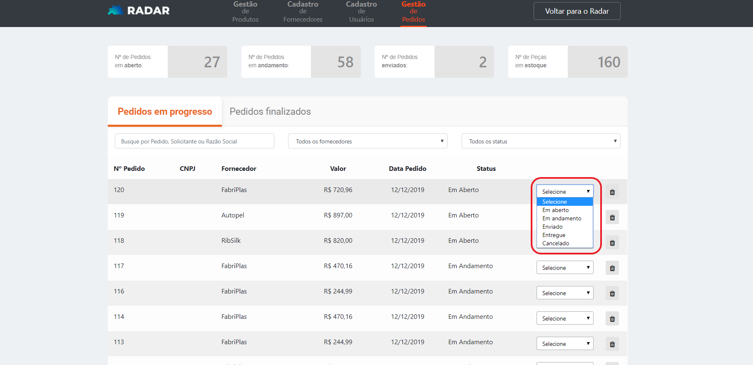
Task: Click the RADAR logo
Action: pos(139,10)
